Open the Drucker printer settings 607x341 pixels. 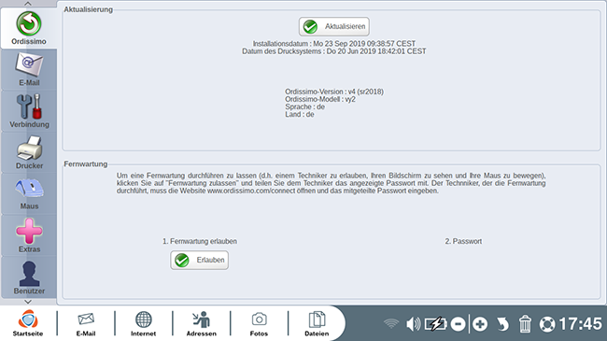coord(29,152)
